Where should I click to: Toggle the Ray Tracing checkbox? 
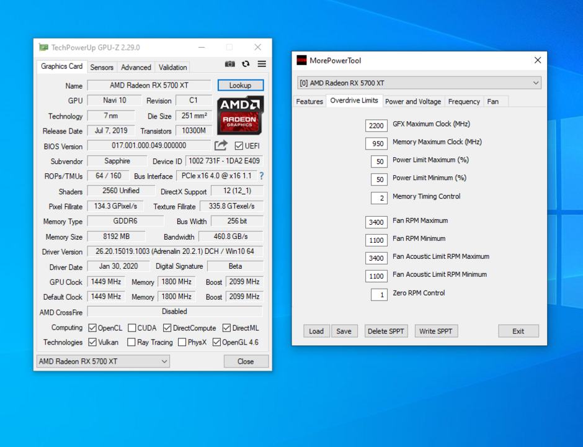tap(131, 342)
